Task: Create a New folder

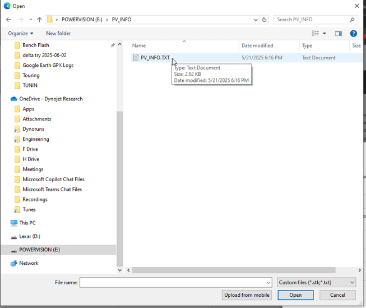Action: (58, 34)
